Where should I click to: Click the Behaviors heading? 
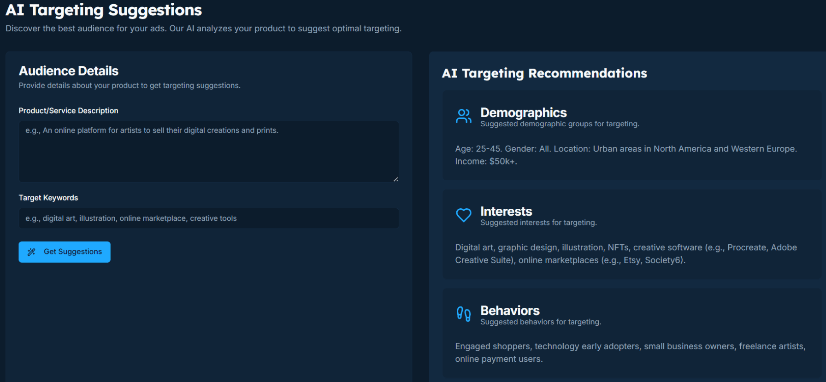click(510, 311)
